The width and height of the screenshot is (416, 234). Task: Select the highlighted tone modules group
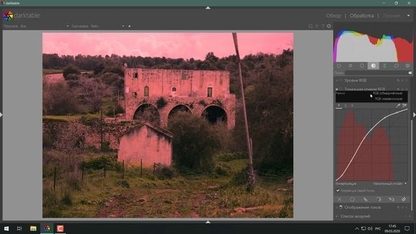[x=373, y=66]
